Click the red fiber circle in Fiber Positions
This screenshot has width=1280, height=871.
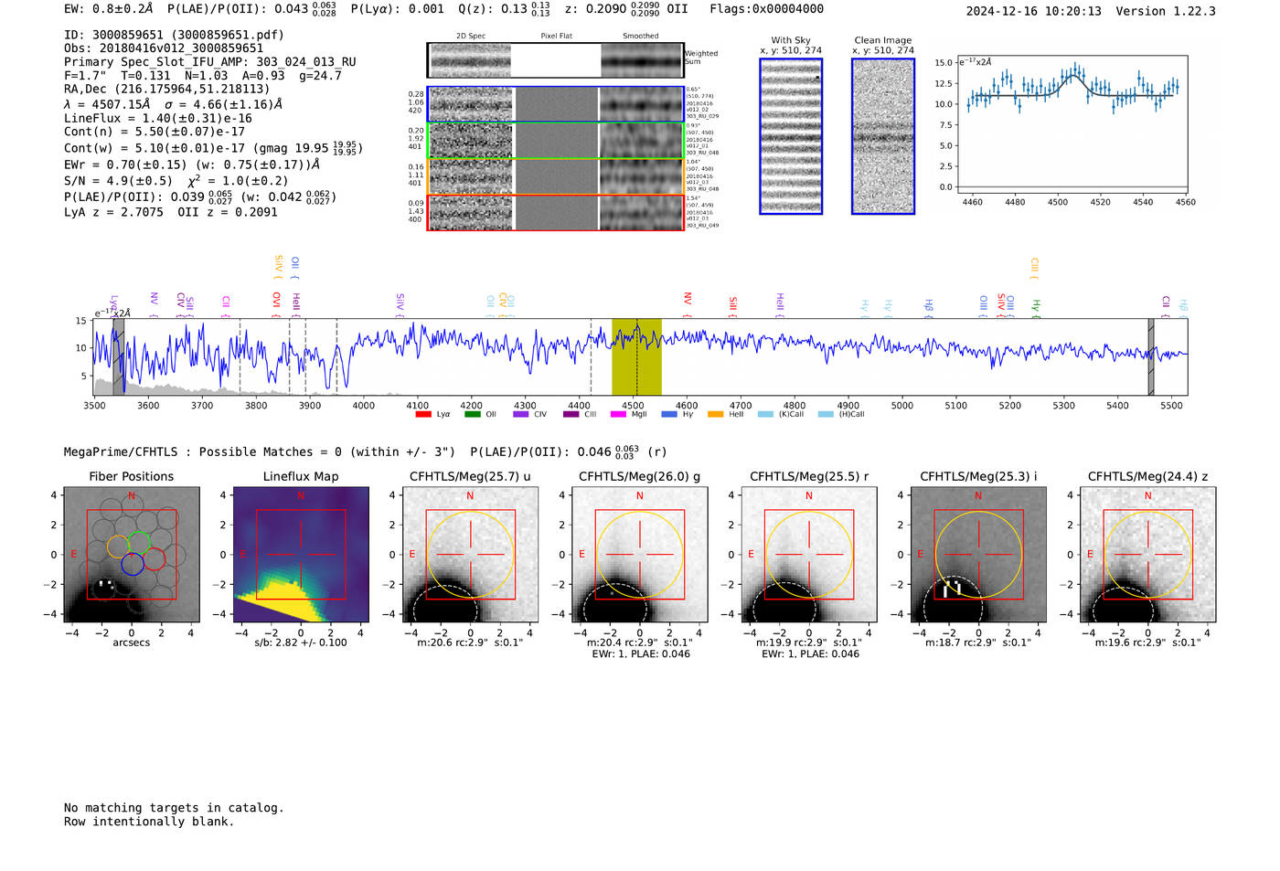[154, 558]
